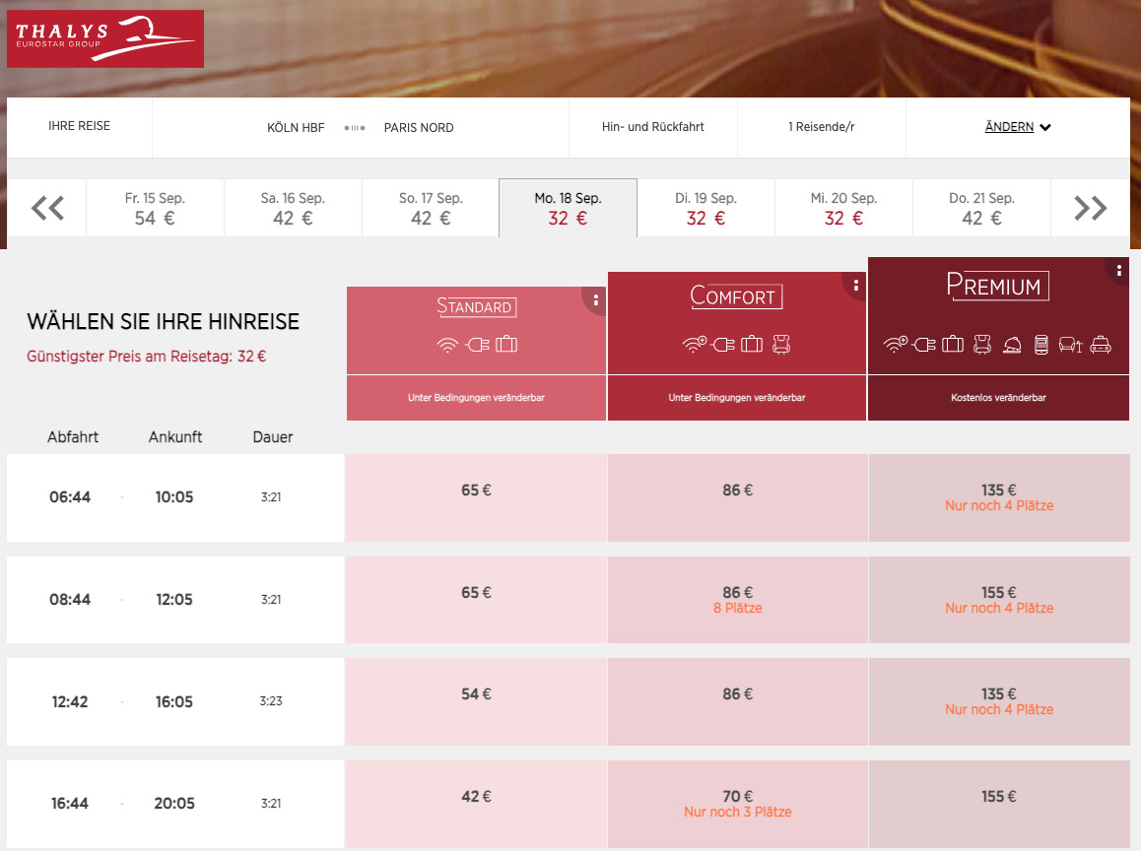Switch to the Di. 19 Sep. date tab

point(705,207)
